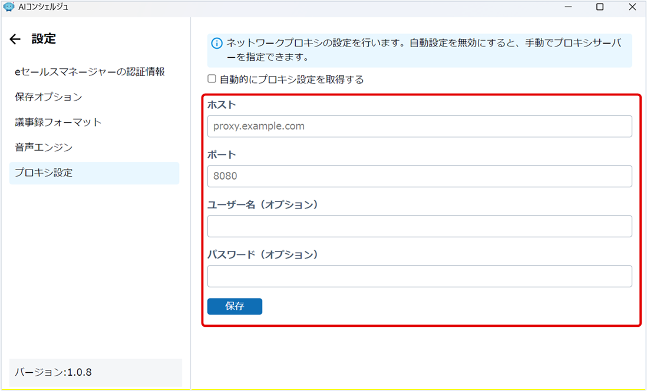This screenshot has height=391, width=647.
Task: Enable 自動的にプロキシ設定を取得する checkbox
Action: coord(212,79)
